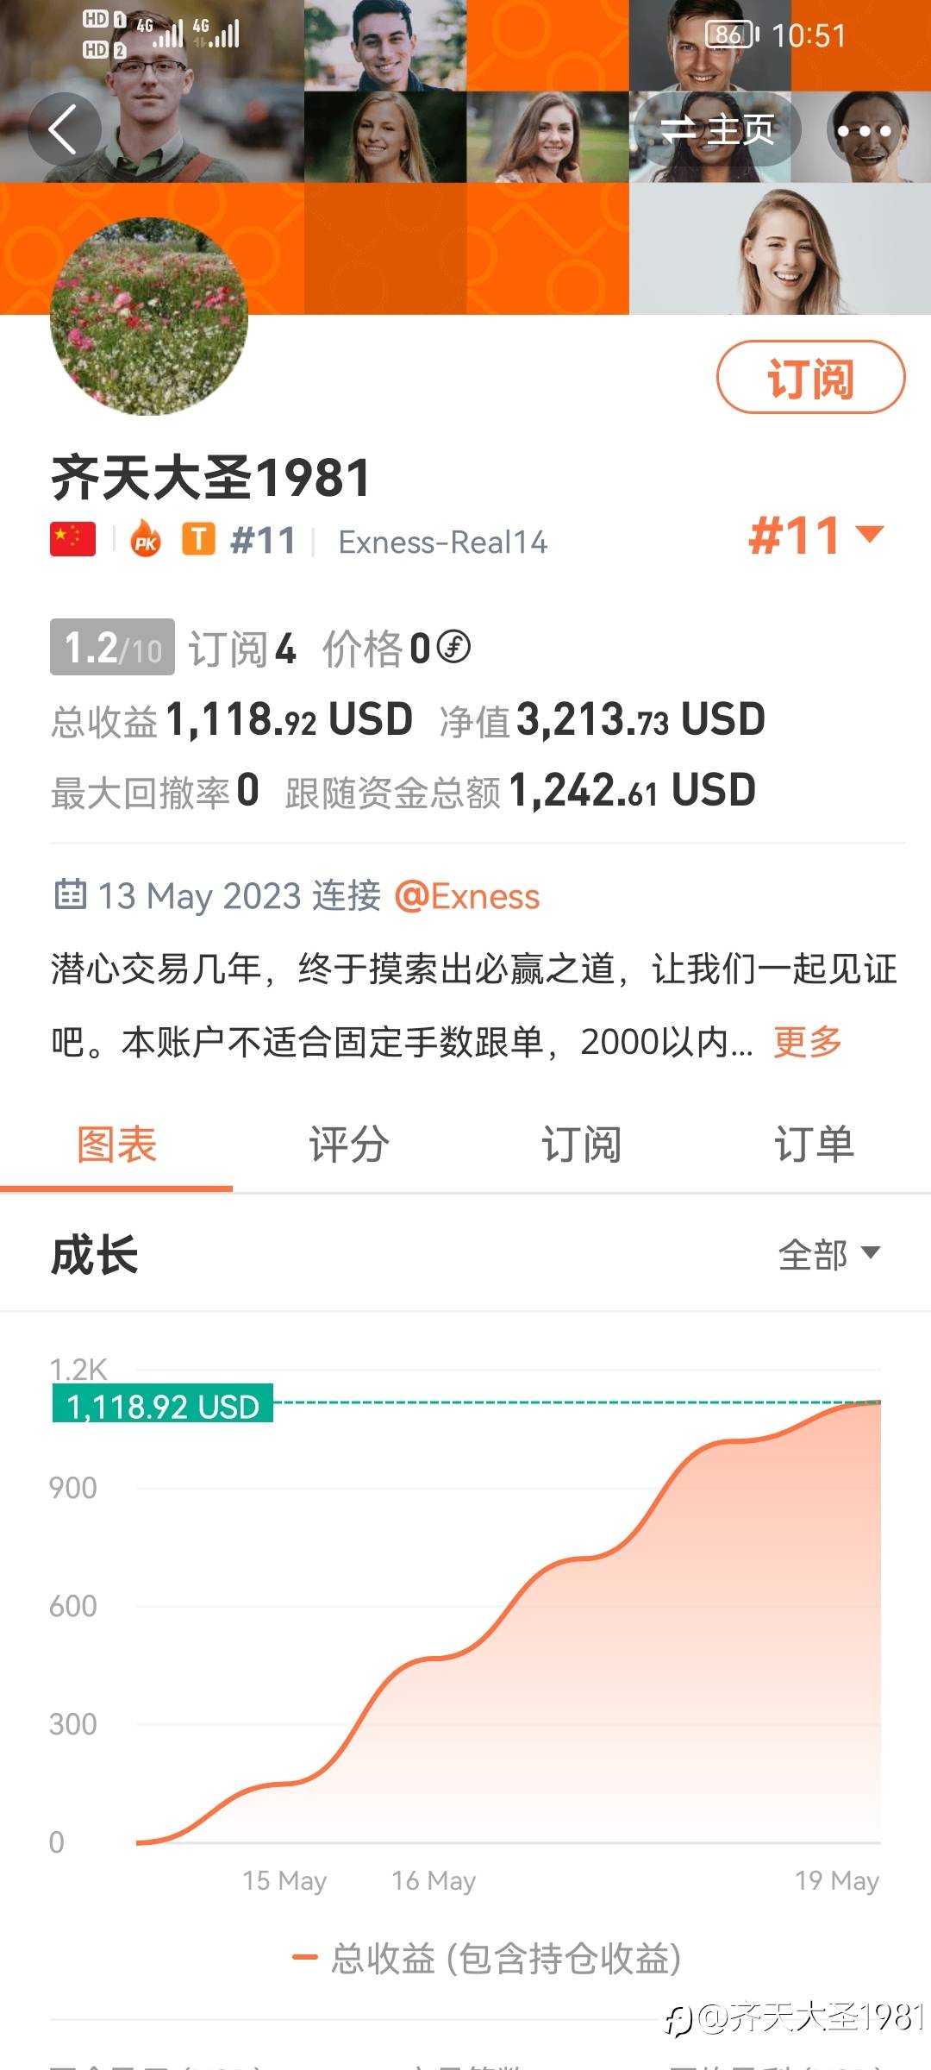Switch to 主页 homepage view
Image resolution: width=931 pixels, height=2070 pixels.
tap(717, 130)
